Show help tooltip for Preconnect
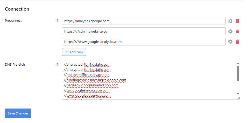The height and width of the screenshot is (123, 248). coord(57,21)
